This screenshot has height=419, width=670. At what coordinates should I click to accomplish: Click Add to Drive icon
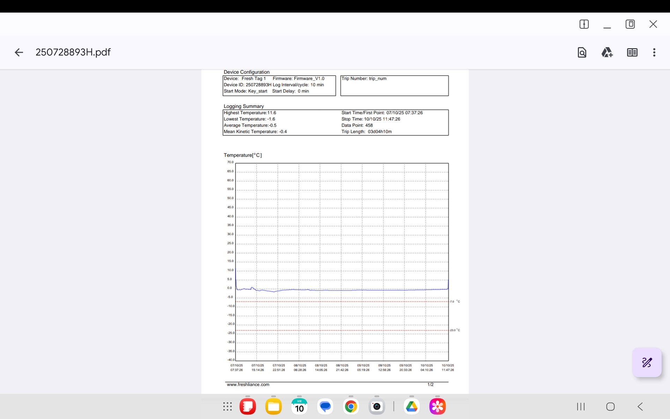(x=607, y=52)
